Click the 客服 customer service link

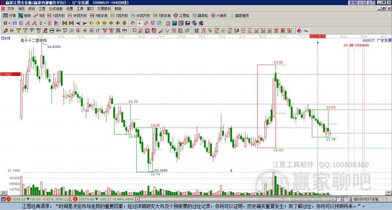pos(353,3)
